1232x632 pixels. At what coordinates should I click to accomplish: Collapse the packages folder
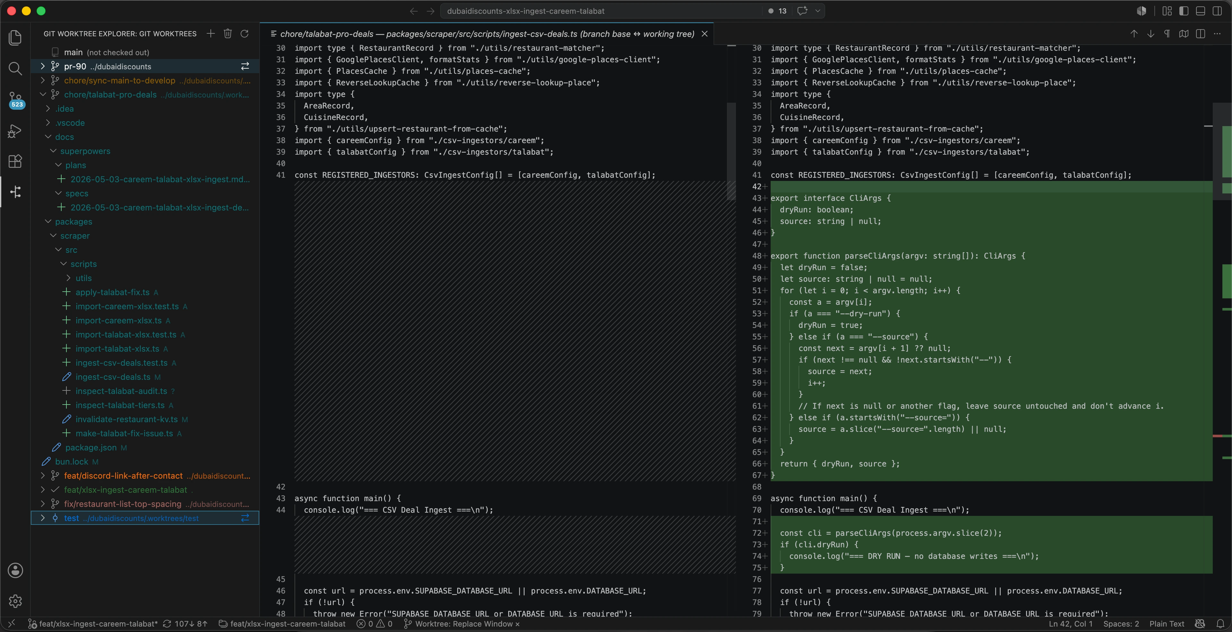coord(48,221)
